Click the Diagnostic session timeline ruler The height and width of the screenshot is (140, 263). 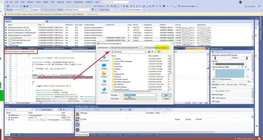tap(231, 58)
